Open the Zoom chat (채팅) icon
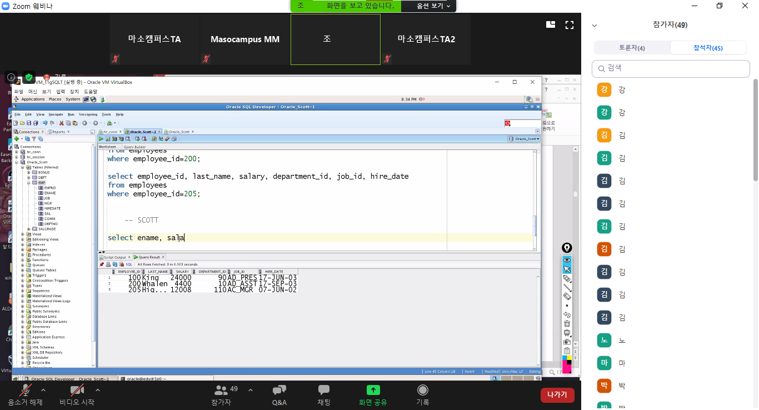The width and height of the screenshot is (759, 410). click(x=323, y=394)
